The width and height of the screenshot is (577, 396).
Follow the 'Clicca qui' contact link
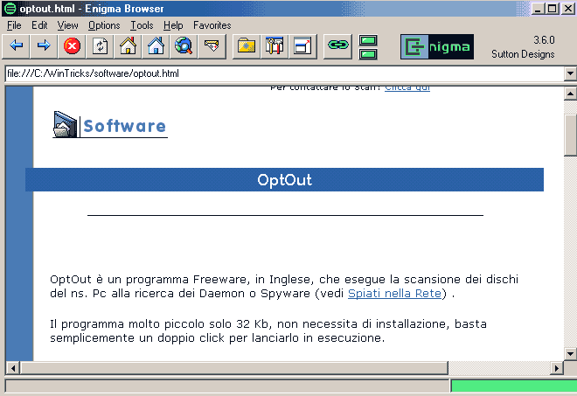[407, 88]
